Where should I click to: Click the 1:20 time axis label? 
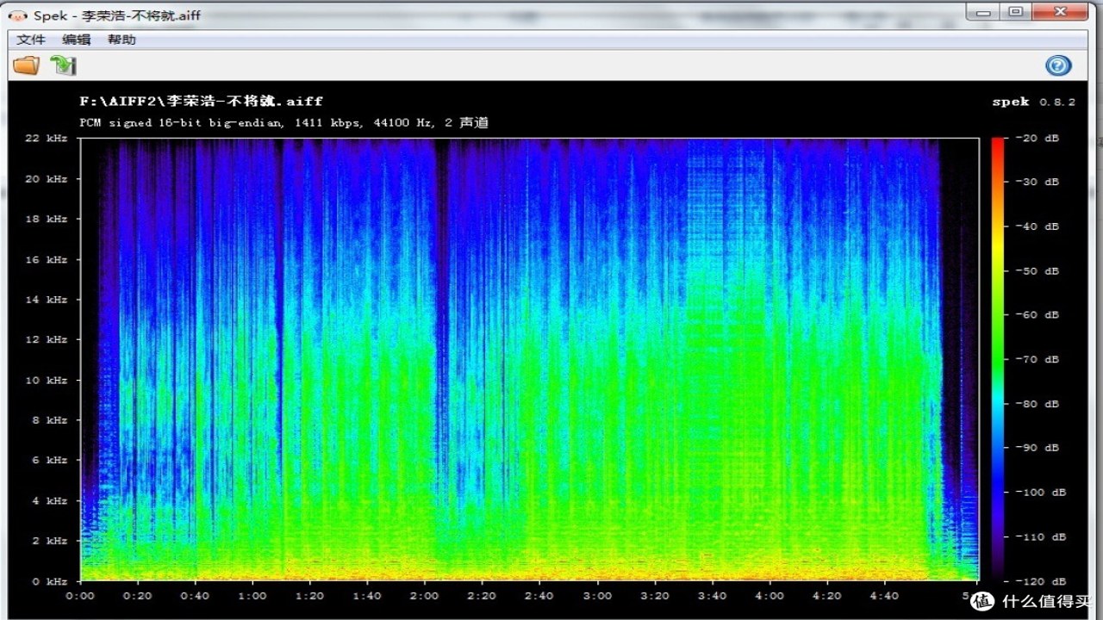point(309,596)
